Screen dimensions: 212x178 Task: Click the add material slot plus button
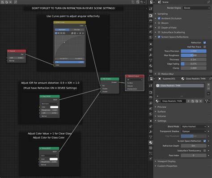point(208,85)
